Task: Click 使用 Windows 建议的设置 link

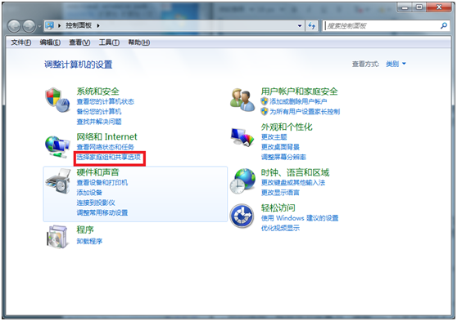Action: tap(300, 218)
